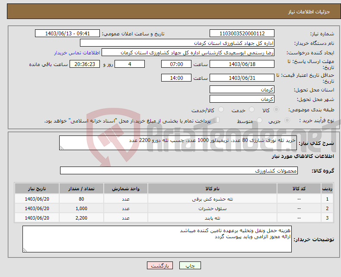Click the quantity cell 1,000
This screenshot has width=341, height=277.
(x=81, y=208)
